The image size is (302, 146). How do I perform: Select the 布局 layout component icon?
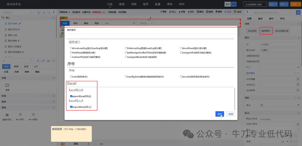(7, 86)
